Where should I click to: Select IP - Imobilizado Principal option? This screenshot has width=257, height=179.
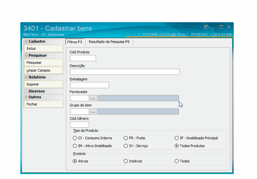point(196,138)
